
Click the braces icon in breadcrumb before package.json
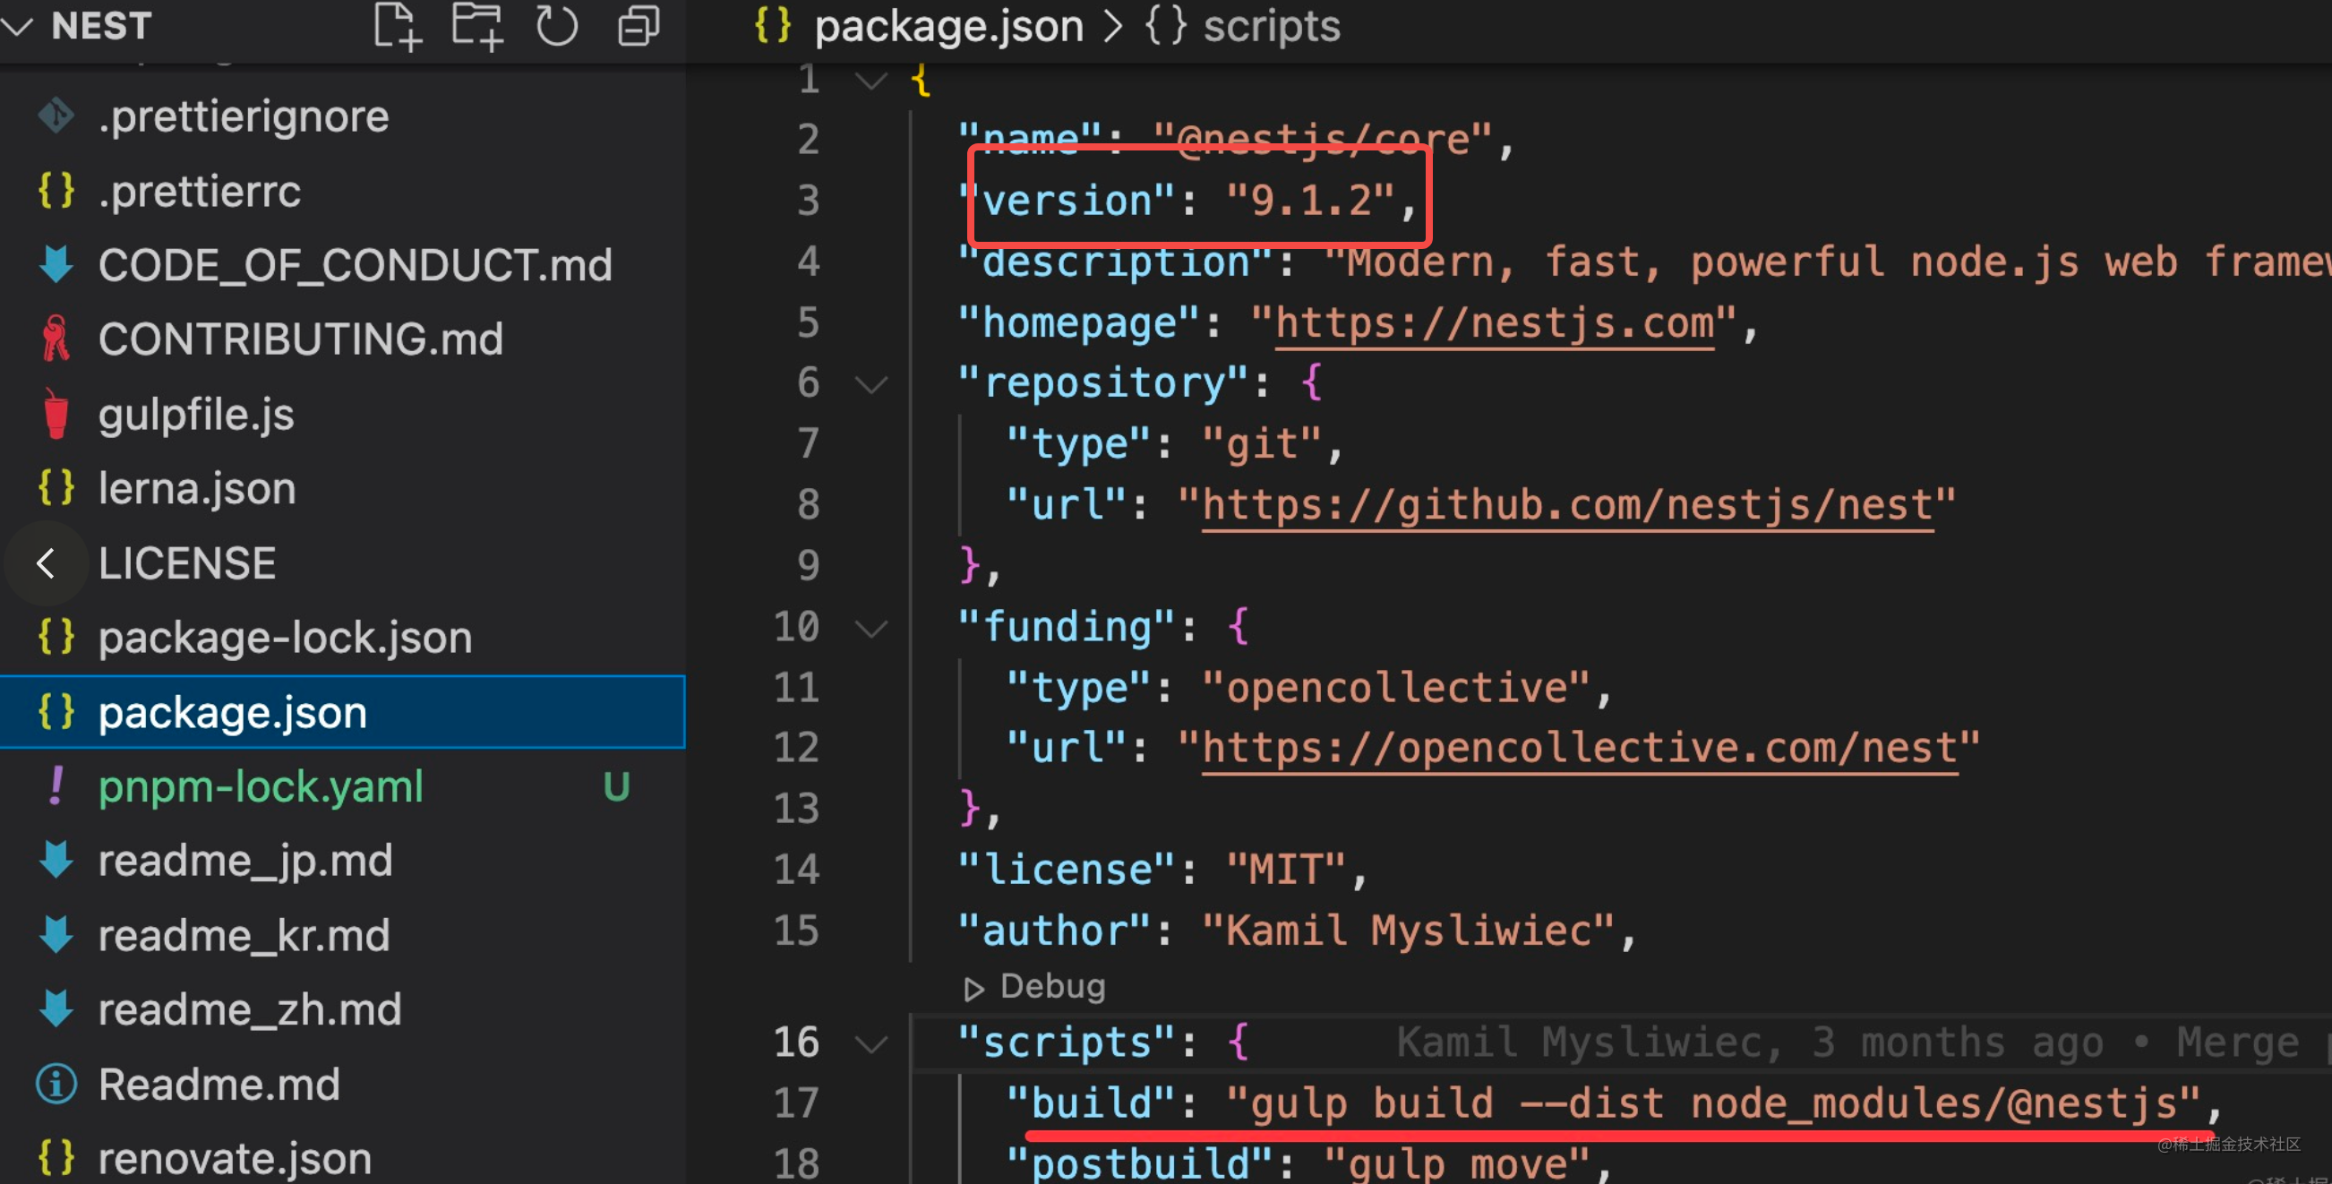pos(773,26)
